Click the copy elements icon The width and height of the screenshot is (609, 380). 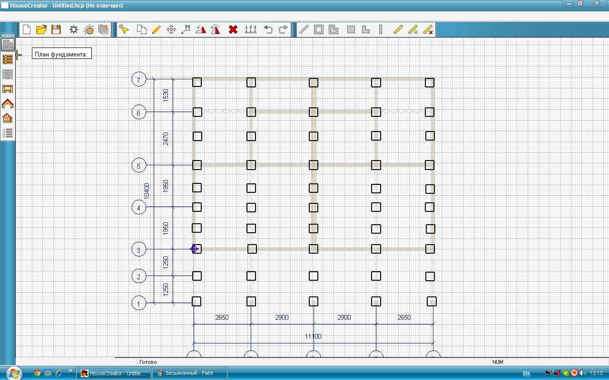(141, 29)
